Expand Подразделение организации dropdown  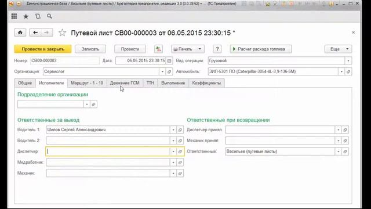pyautogui.click(x=87, y=105)
